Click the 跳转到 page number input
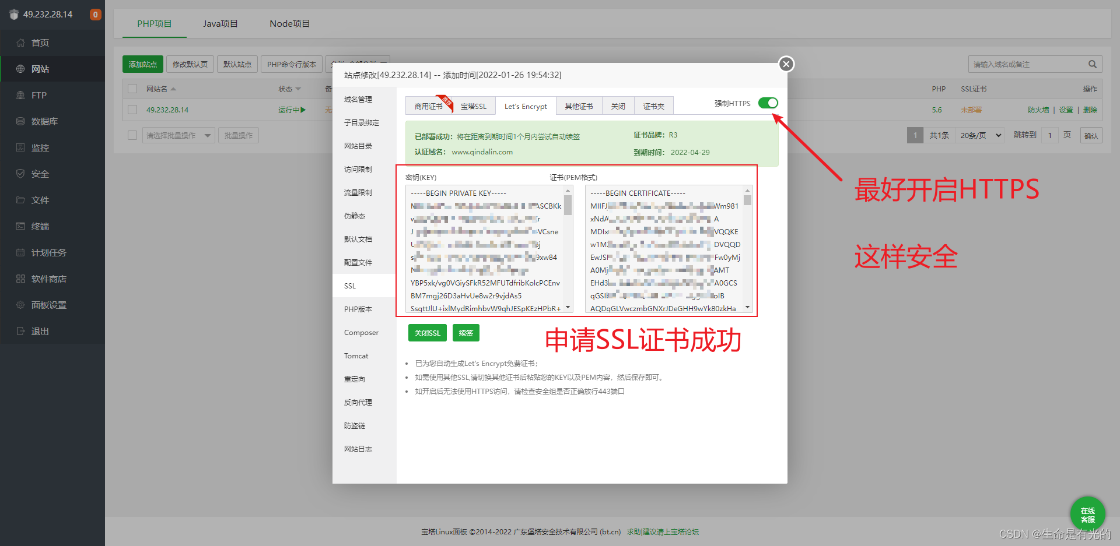The image size is (1120, 546). click(x=1050, y=135)
